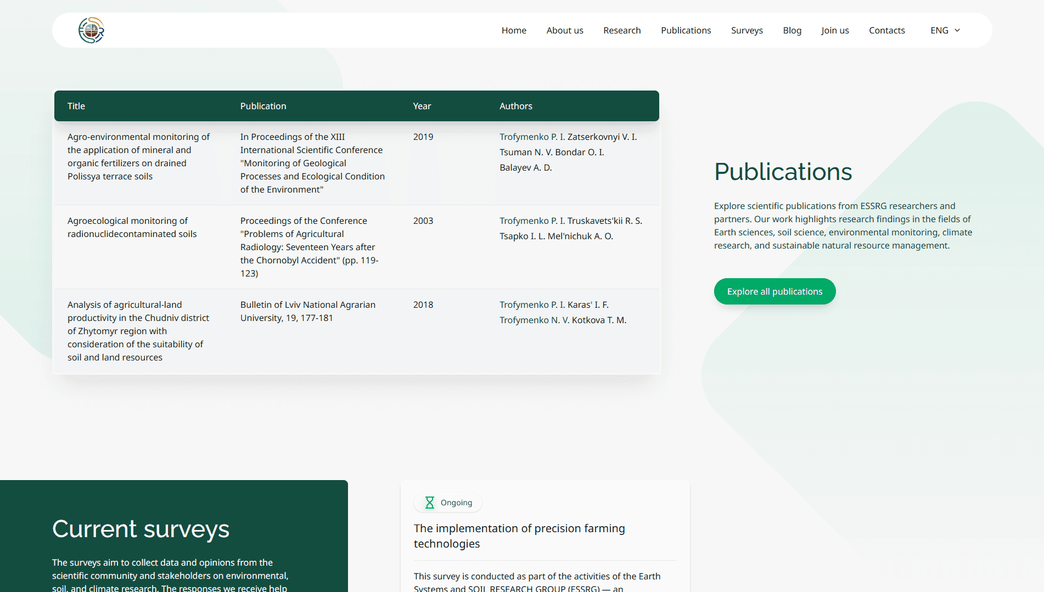
Task: Open the Home menu item
Action: [514, 30]
